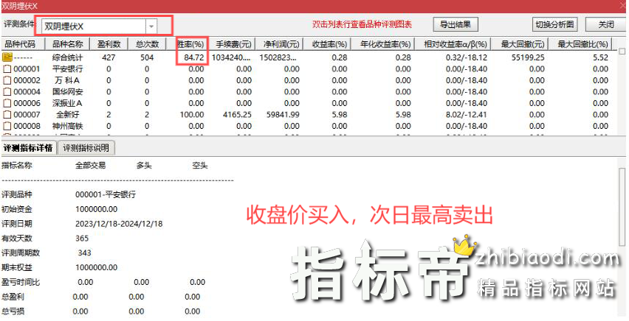629x321 pixels.
Task: Click the 初始资金 value 1000000.00
Action: [96, 209]
